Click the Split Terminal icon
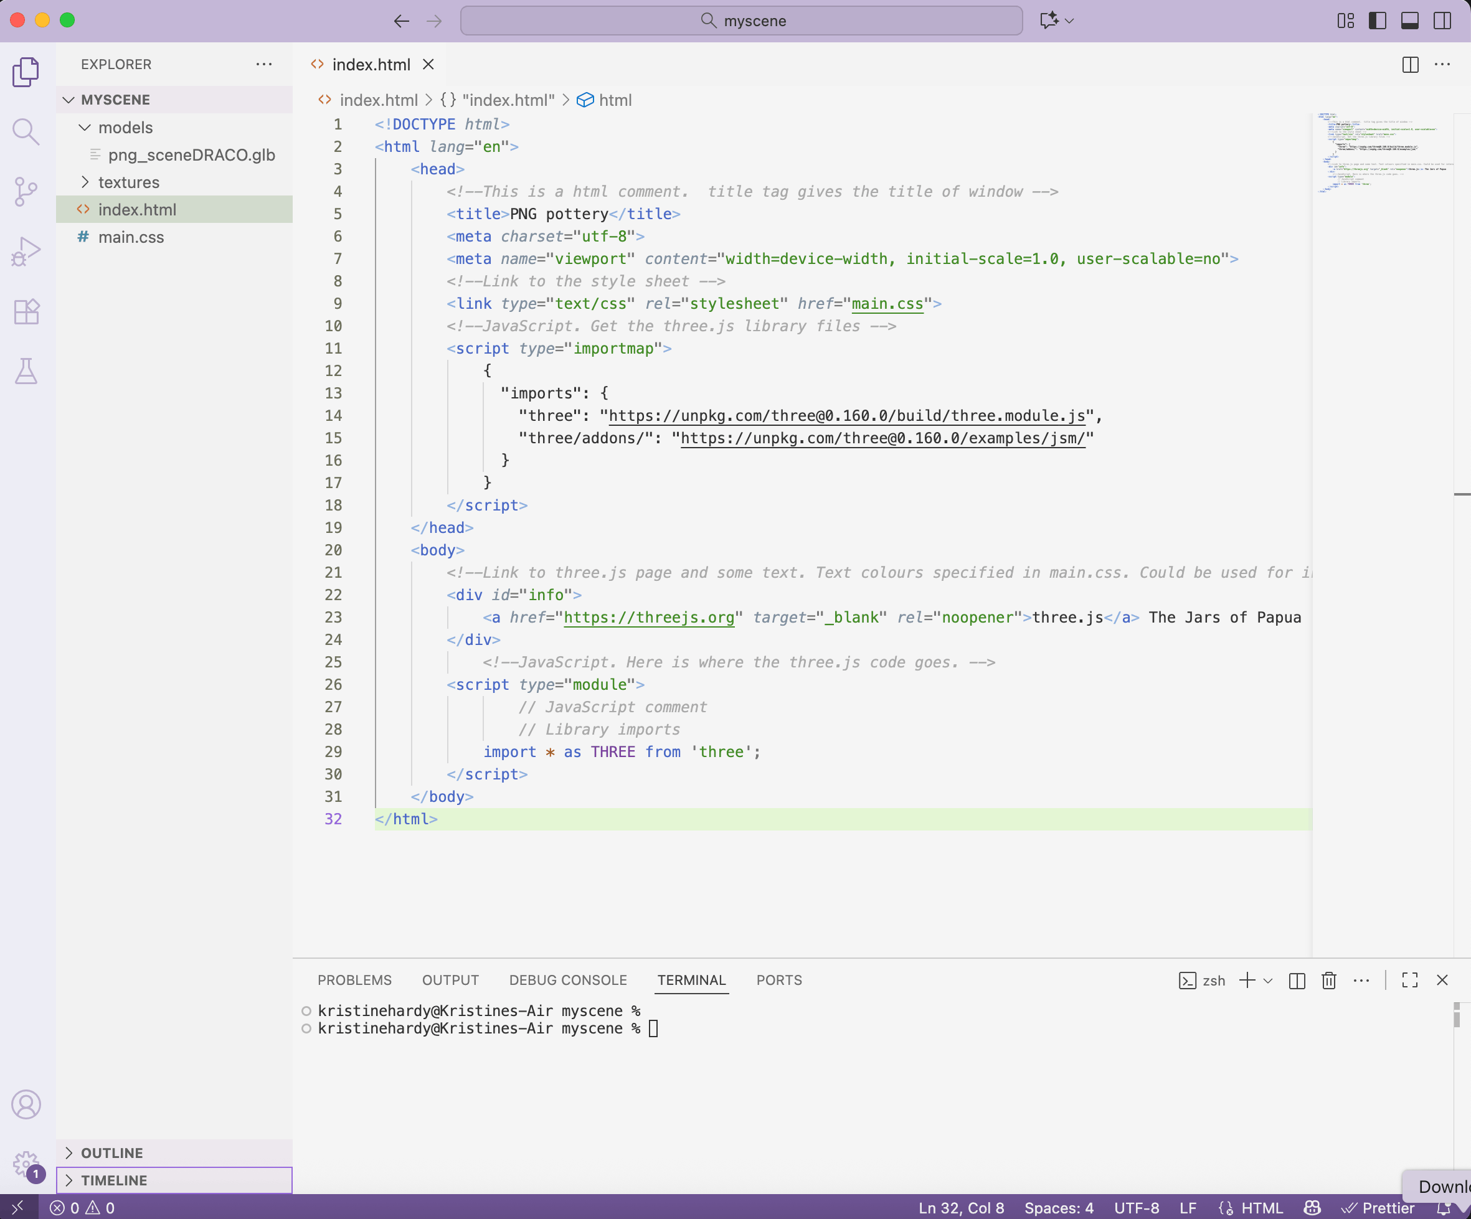The image size is (1471, 1219). (x=1297, y=980)
